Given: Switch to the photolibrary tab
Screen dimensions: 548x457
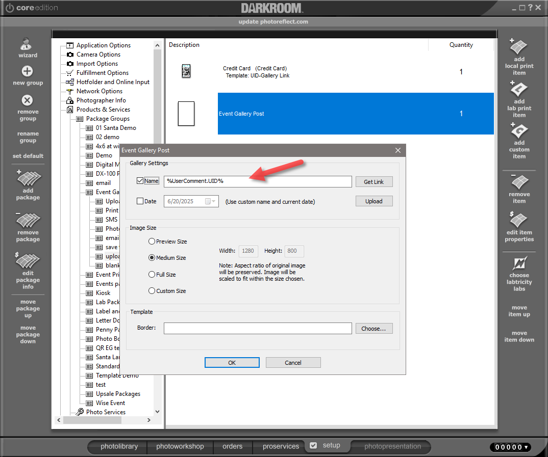Looking at the screenshot, I should (119, 446).
